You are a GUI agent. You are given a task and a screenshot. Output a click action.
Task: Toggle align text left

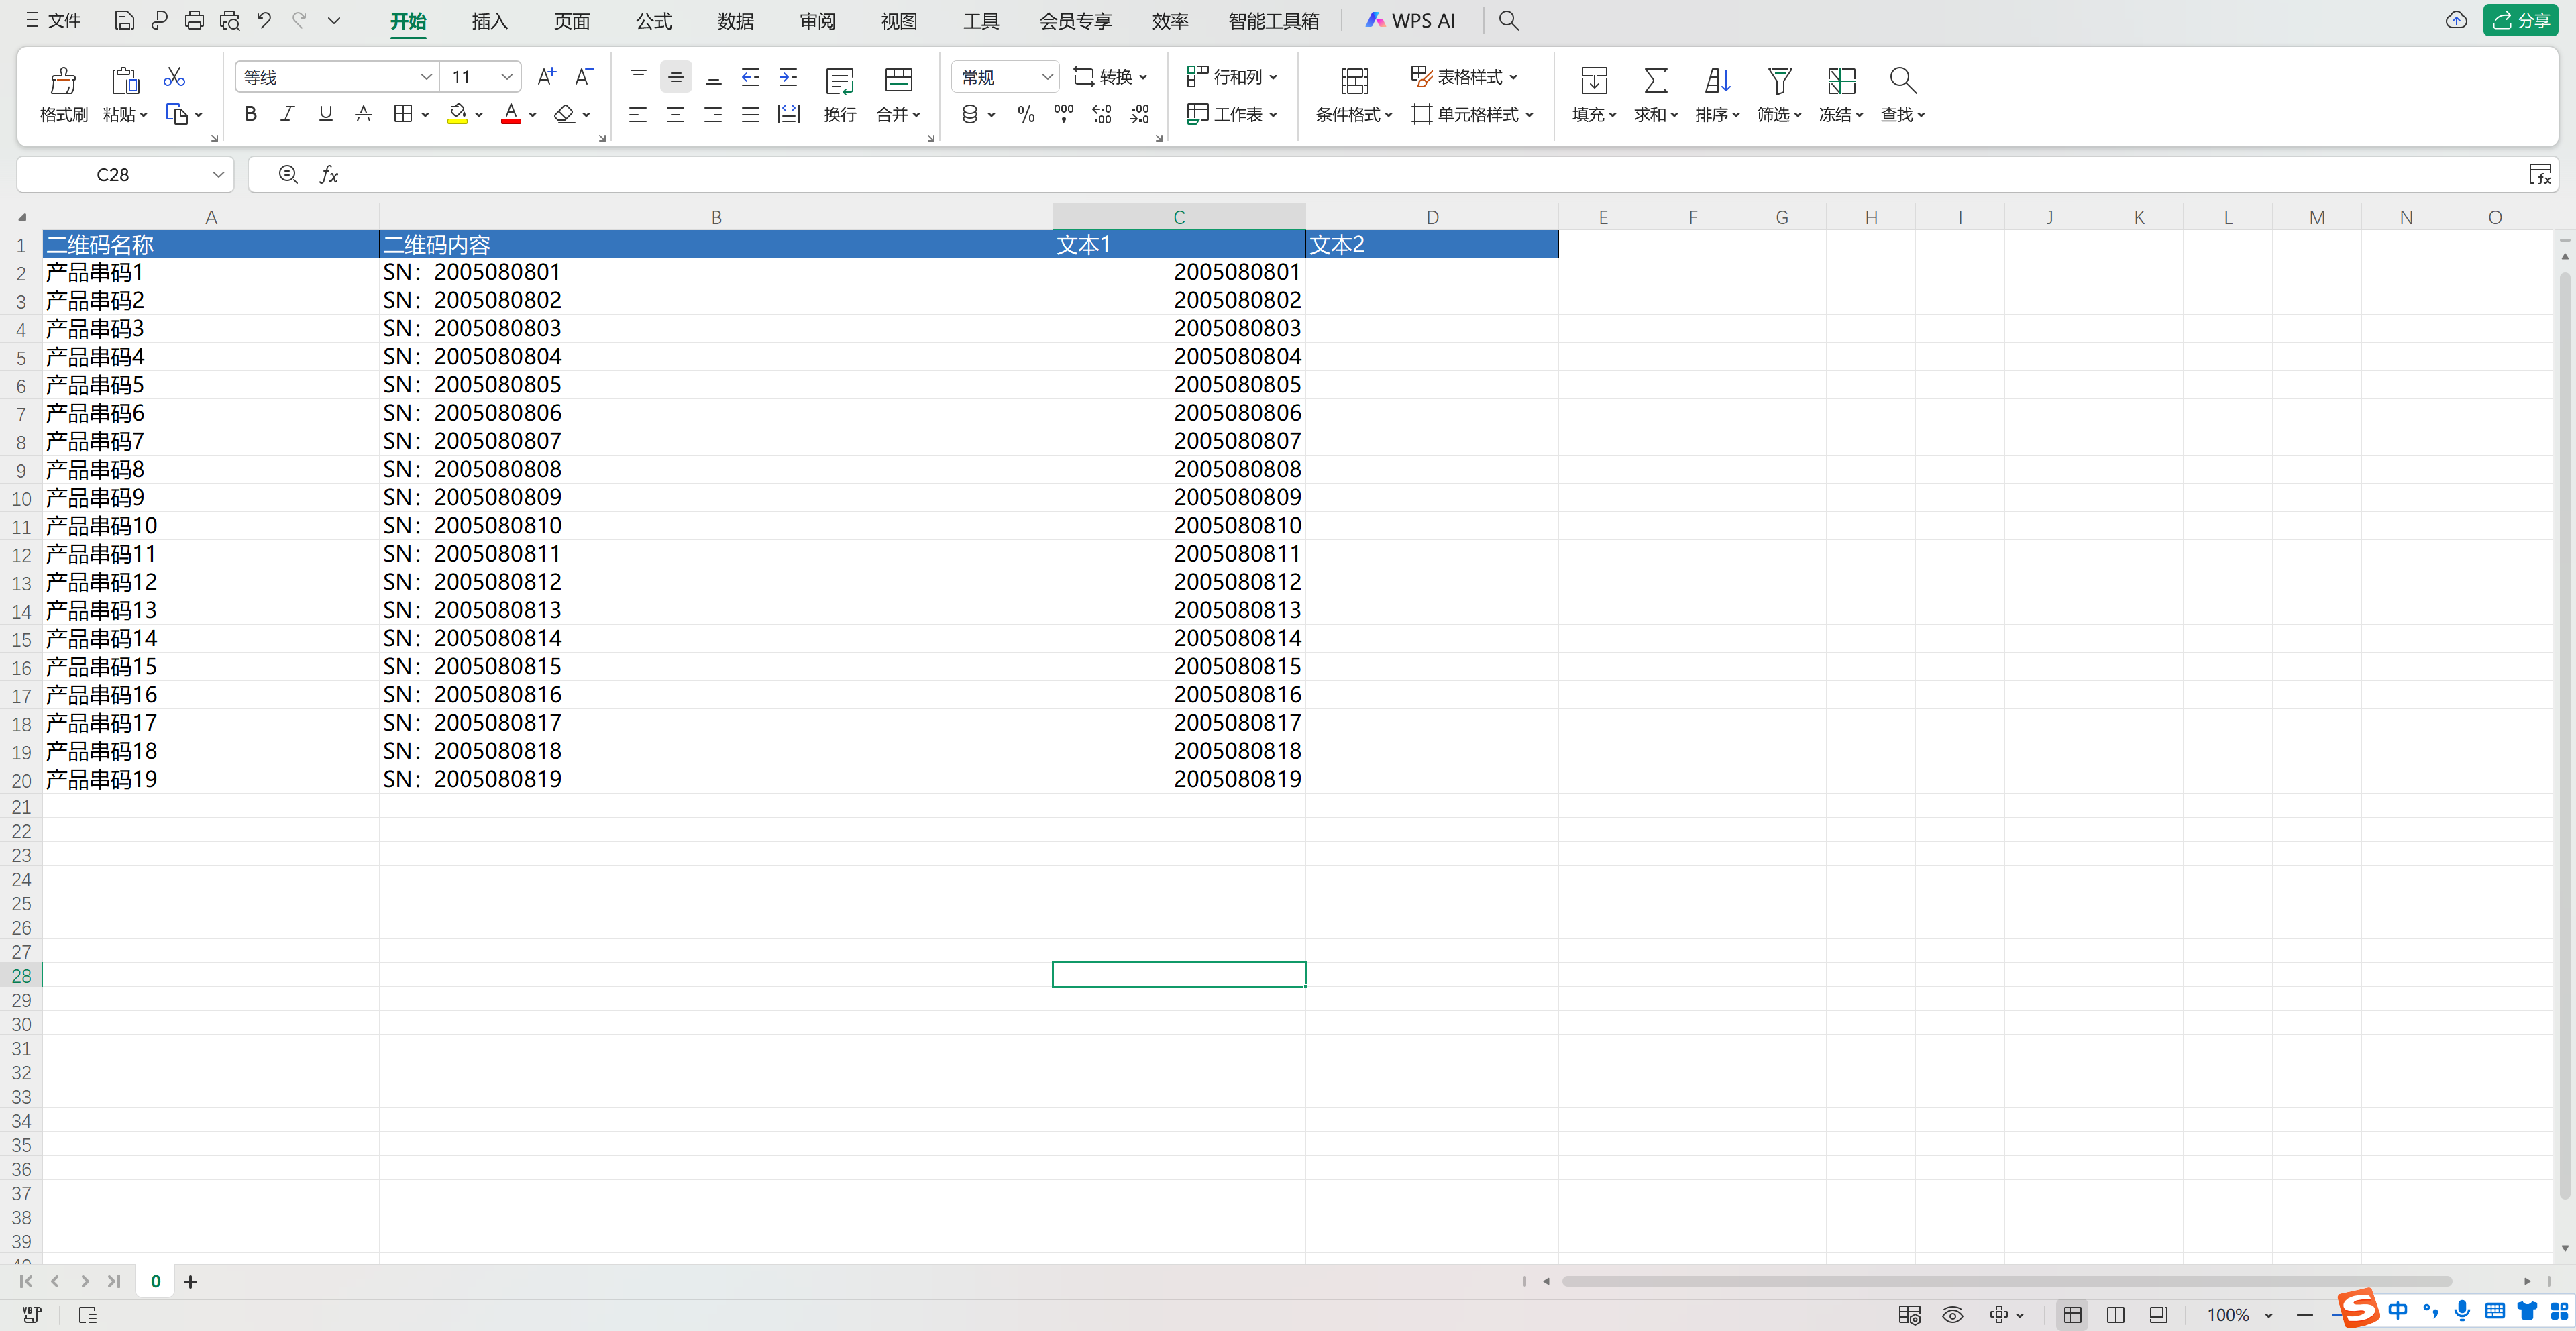click(637, 115)
